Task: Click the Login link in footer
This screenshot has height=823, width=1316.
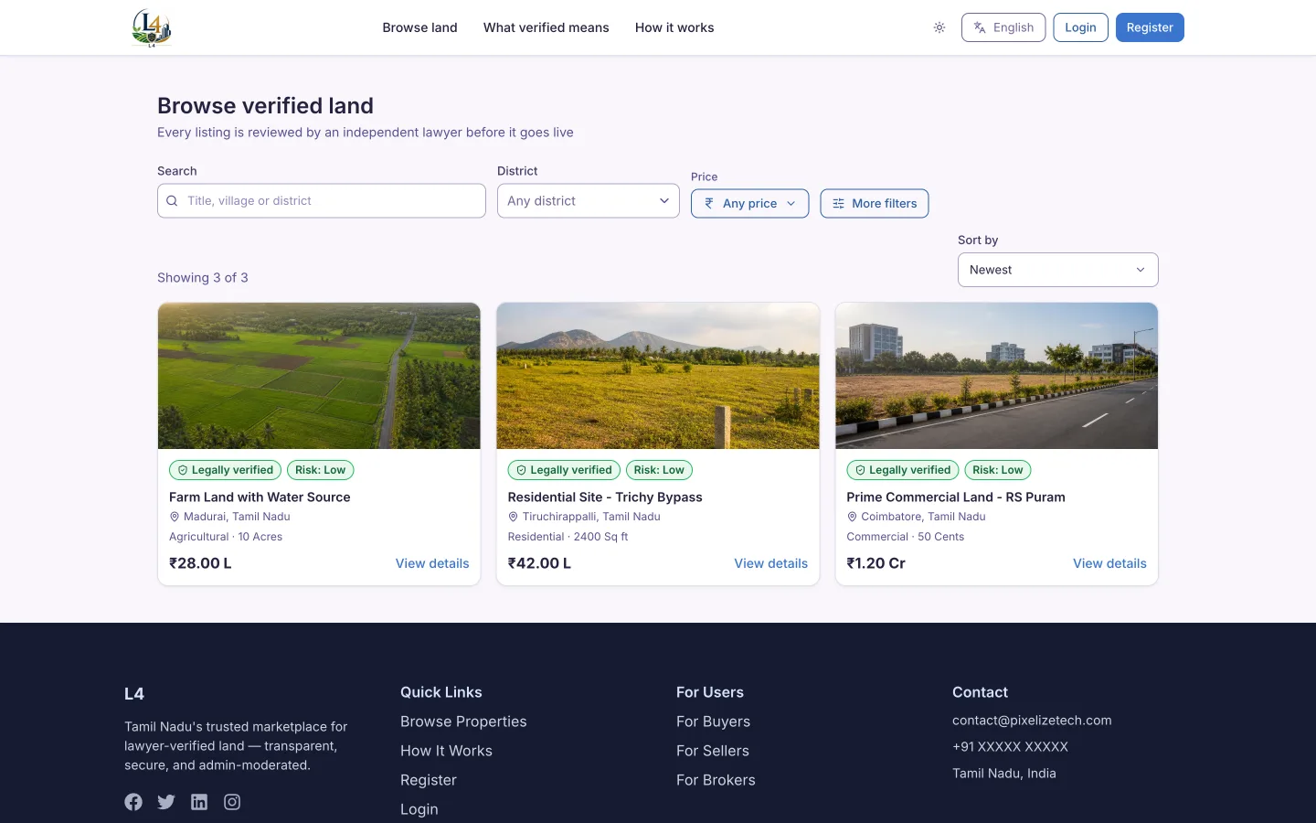Action: (x=419, y=809)
